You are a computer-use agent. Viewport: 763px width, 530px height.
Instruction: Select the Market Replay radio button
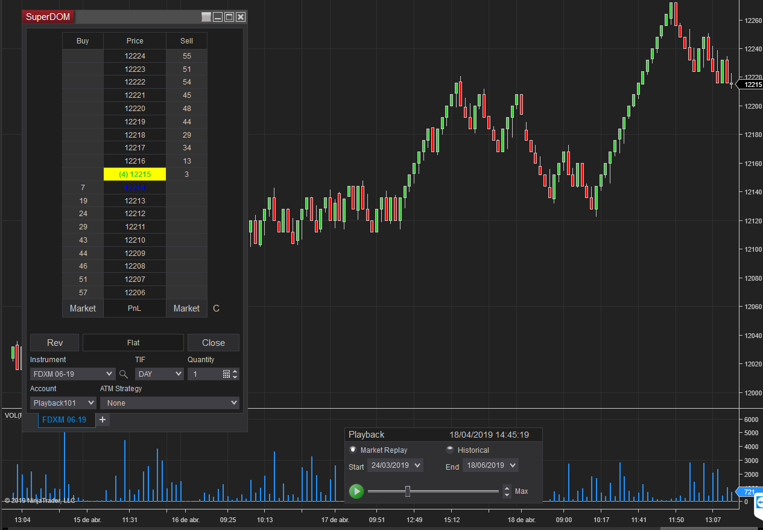point(353,450)
